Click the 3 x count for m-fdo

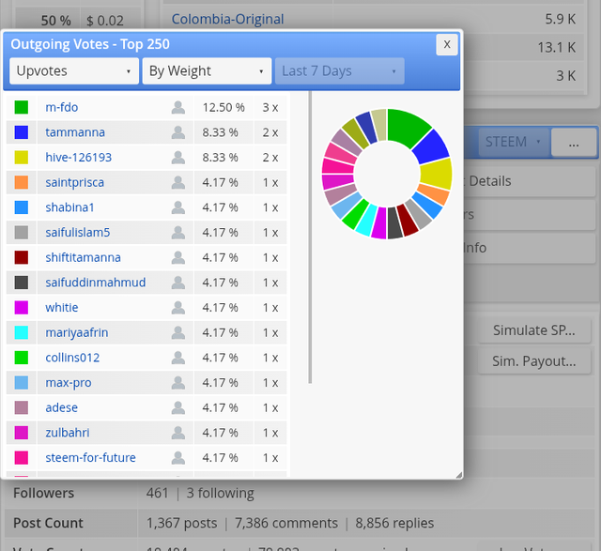pos(270,107)
